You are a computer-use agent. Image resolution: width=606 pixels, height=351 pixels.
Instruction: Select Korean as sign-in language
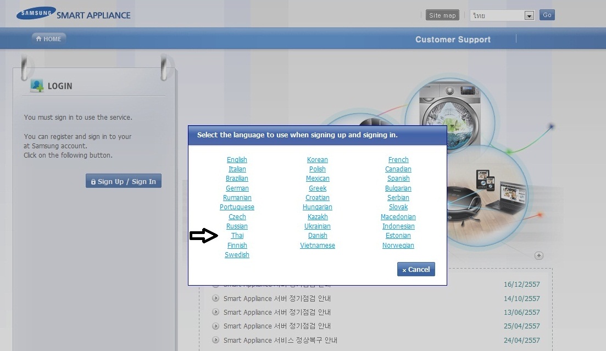318,160
